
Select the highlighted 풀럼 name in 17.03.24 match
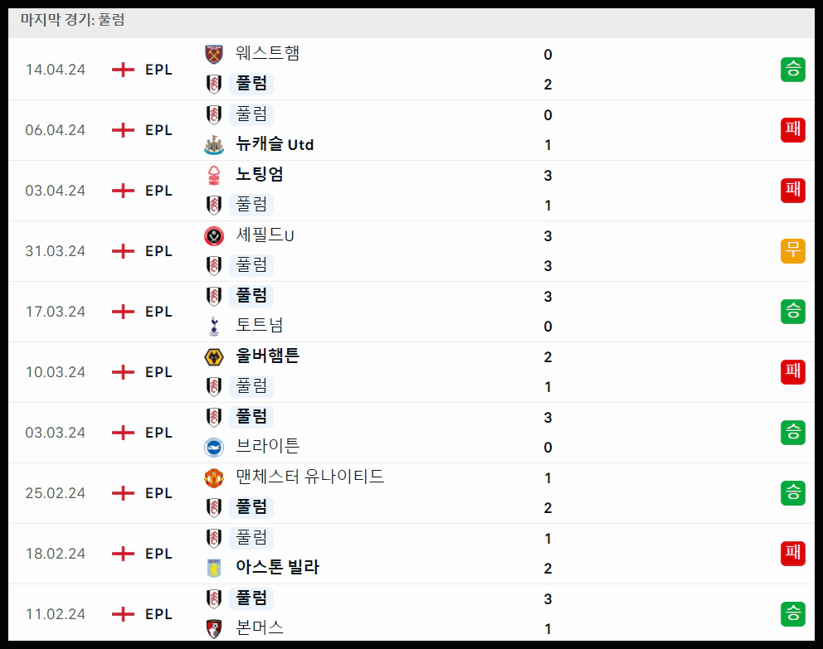pos(251,296)
